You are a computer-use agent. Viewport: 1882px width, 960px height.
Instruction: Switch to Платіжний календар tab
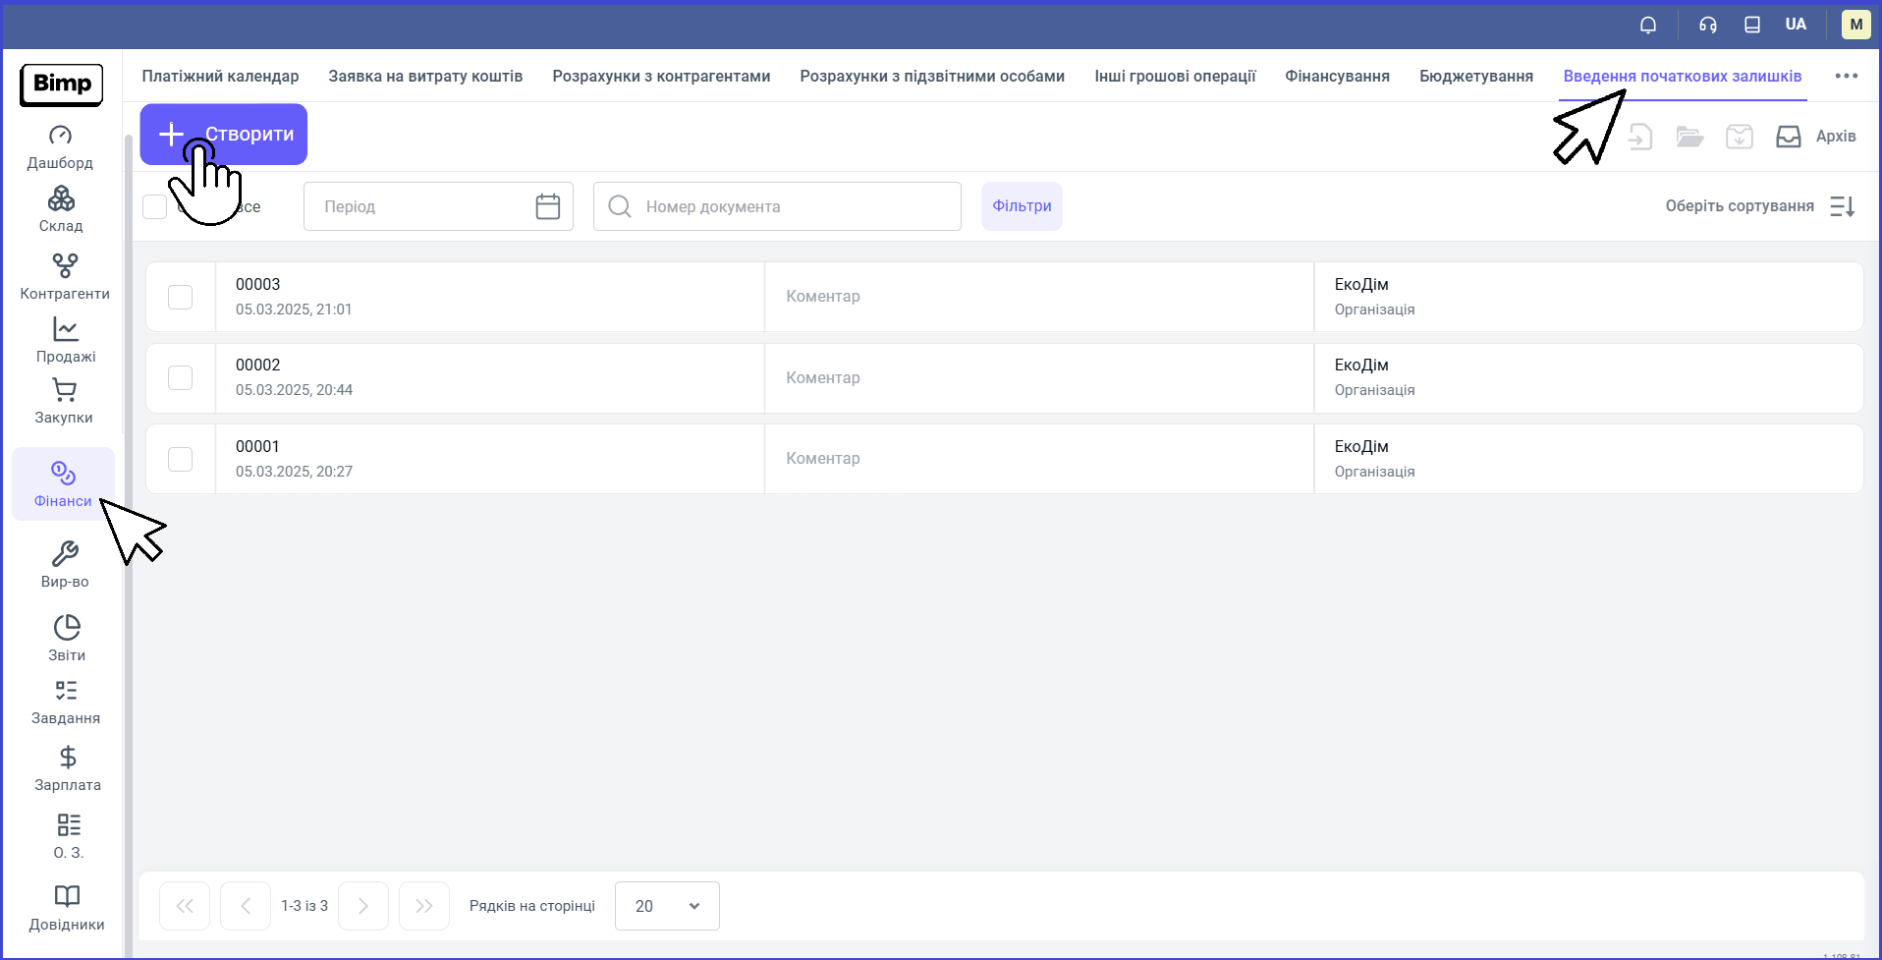click(220, 76)
